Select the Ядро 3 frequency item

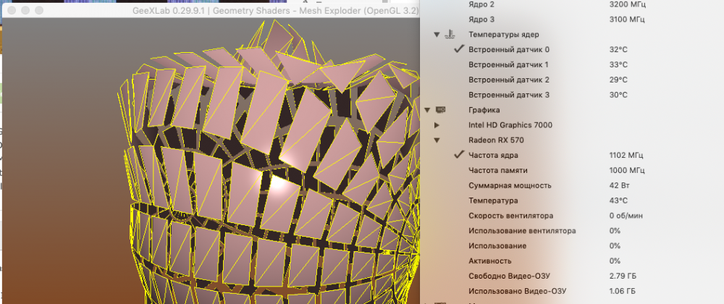click(x=572, y=20)
